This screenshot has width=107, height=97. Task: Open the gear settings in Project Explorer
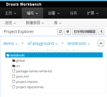(68, 31)
